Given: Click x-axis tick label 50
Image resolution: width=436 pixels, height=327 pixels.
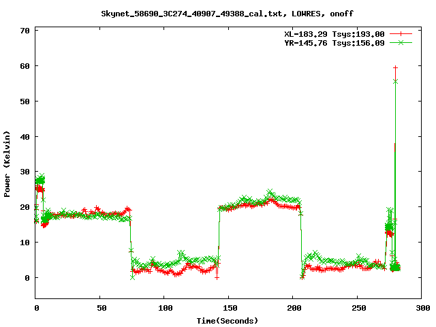Looking at the screenshot, I should tap(102, 308).
